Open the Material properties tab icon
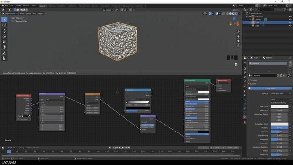 (x=244, y=117)
